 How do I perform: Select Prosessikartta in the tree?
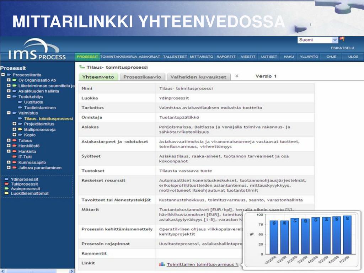[27, 75]
